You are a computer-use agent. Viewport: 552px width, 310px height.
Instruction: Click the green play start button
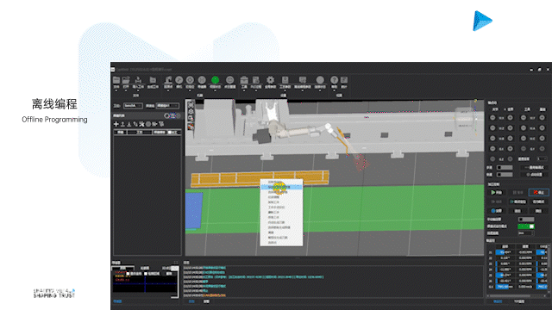pos(497,192)
